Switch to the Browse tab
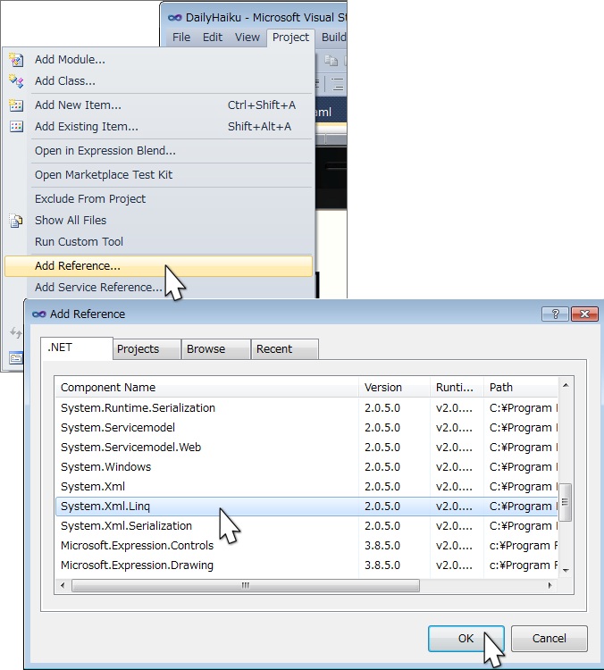This screenshot has width=604, height=670. point(216,349)
